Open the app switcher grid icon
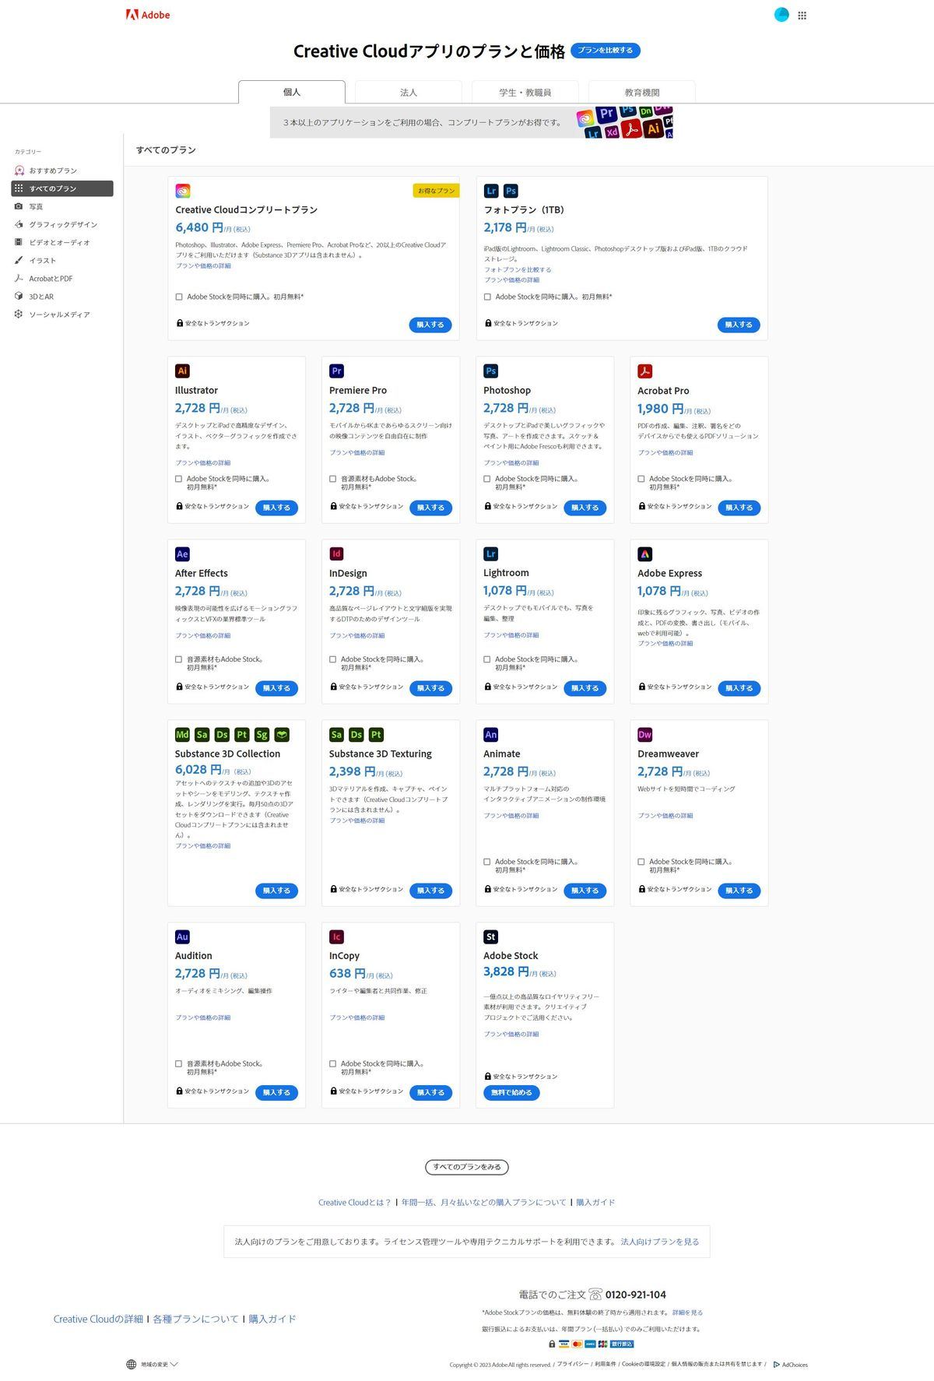The height and width of the screenshot is (1381, 934). tap(802, 16)
